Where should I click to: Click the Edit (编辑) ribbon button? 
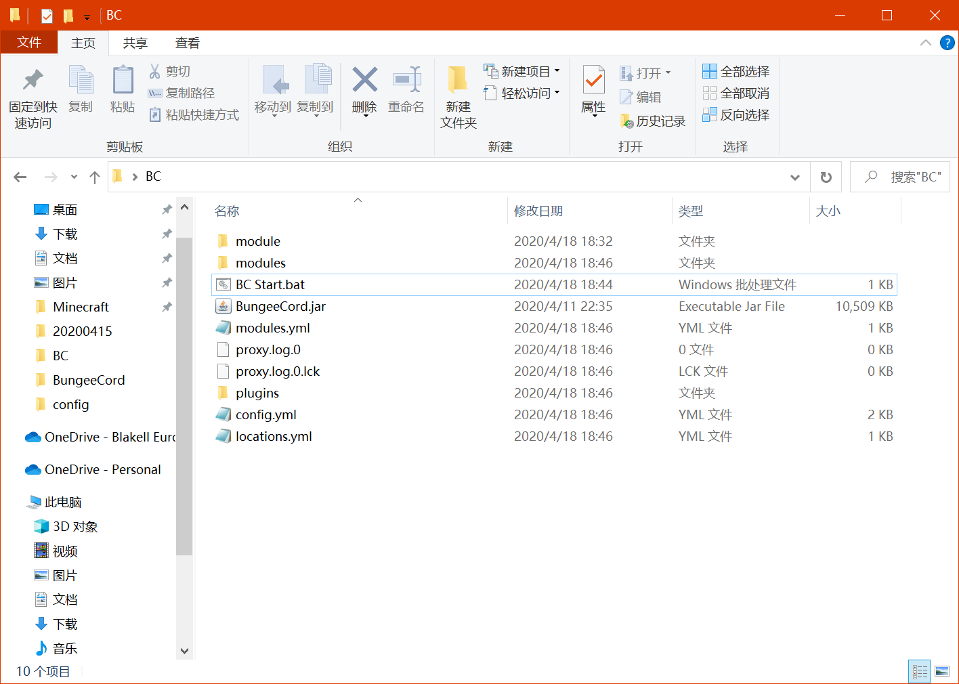point(641,97)
